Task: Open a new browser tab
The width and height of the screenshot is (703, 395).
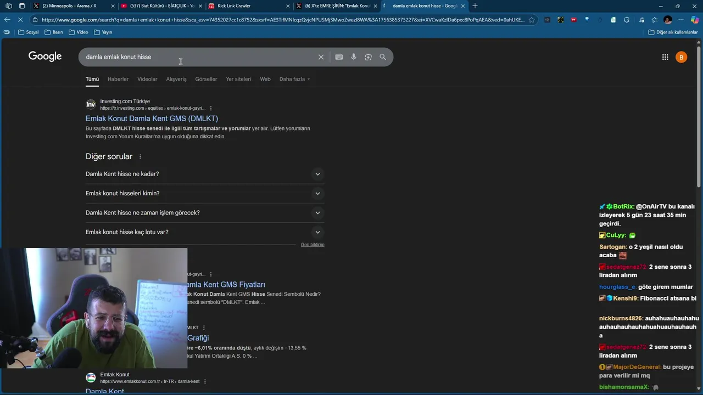Action: 475,6
